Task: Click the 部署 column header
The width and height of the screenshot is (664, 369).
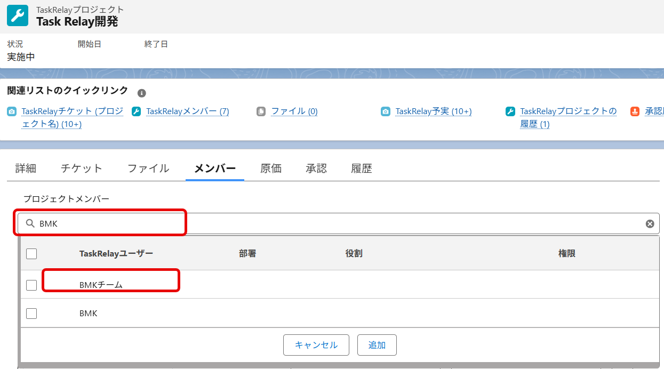Action: pos(247,253)
